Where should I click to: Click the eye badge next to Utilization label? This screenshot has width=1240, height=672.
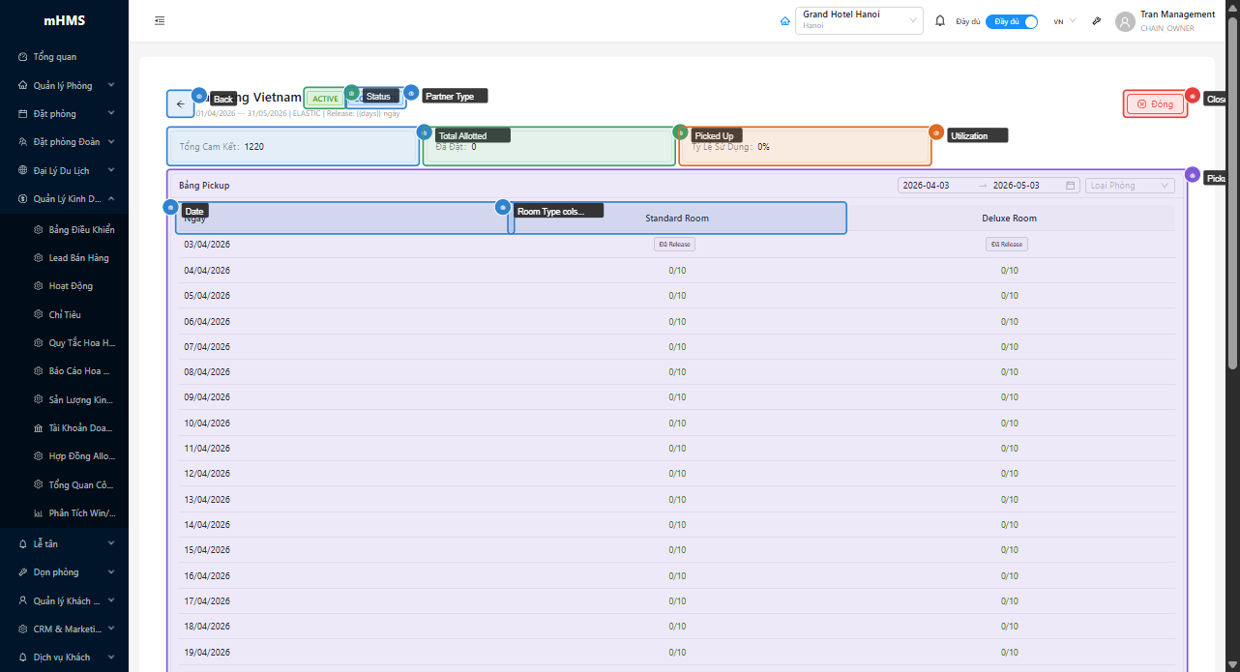(935, 131)
